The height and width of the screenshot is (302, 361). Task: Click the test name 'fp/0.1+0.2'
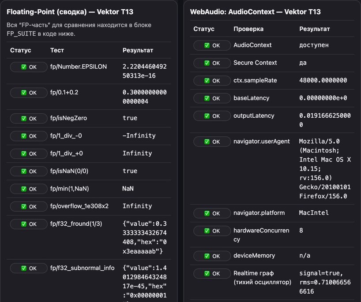click(64, 93)
